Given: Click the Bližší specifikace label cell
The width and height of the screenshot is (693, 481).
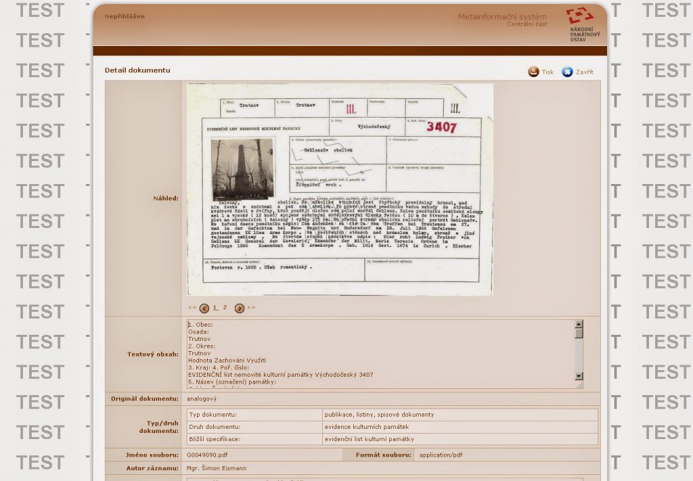Looking at the screenshot, I should pos(254,440).
